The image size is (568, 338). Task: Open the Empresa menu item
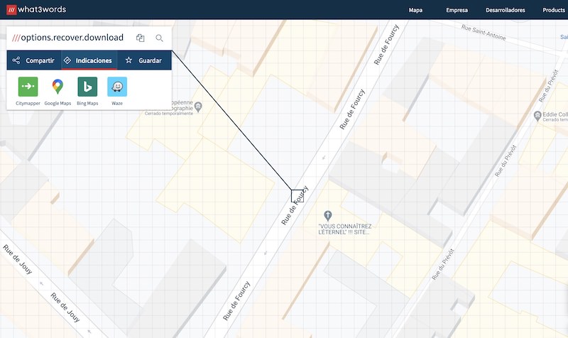pyautogui.click(x=457, y=10)
